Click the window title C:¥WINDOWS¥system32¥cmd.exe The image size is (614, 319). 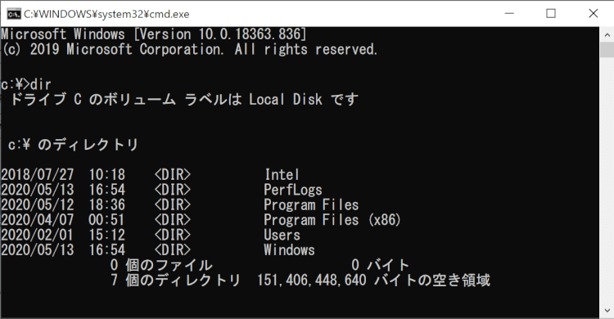(x=106, y=15)
